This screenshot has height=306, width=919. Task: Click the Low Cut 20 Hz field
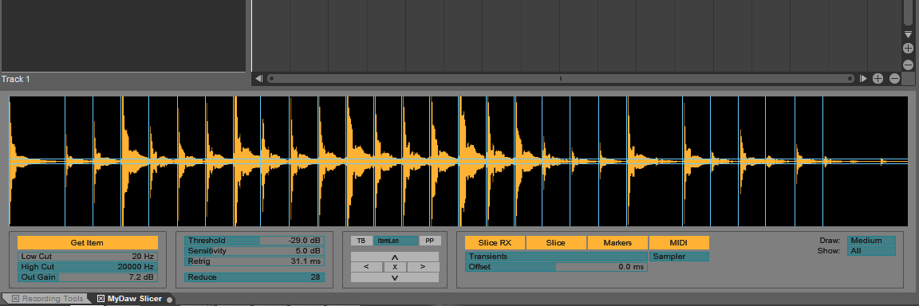pyautogui.click(x=87, y=257)
